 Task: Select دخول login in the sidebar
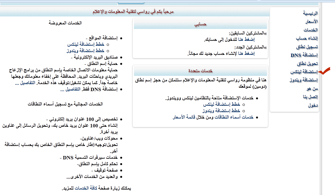click(x=313, y=105)
